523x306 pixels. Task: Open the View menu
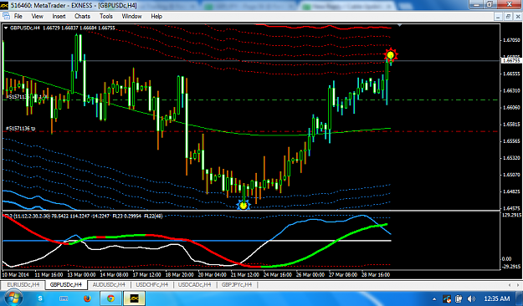[x=37, y=16]
